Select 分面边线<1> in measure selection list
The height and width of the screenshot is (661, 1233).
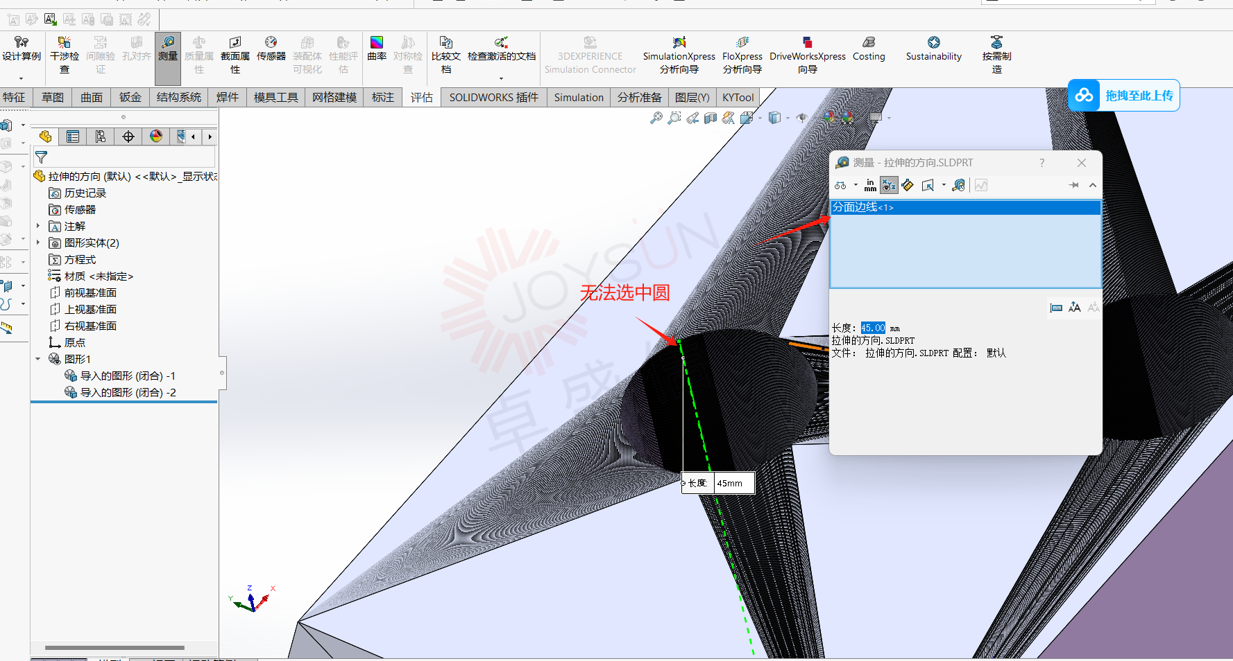point(965,207)
